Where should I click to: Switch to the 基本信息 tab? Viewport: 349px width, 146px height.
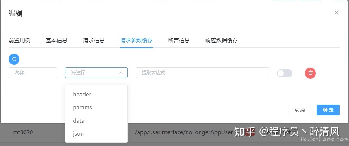(57, 41)
